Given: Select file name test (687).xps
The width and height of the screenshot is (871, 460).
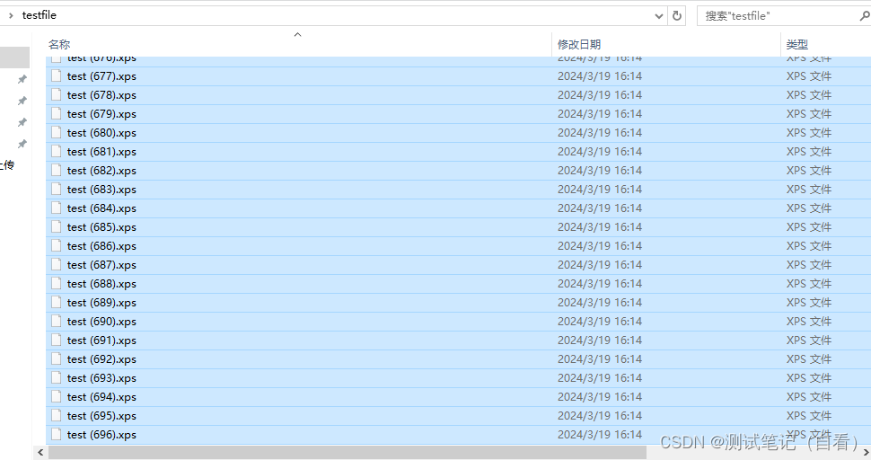Looking at the screenshot, I should coord(101,265).
